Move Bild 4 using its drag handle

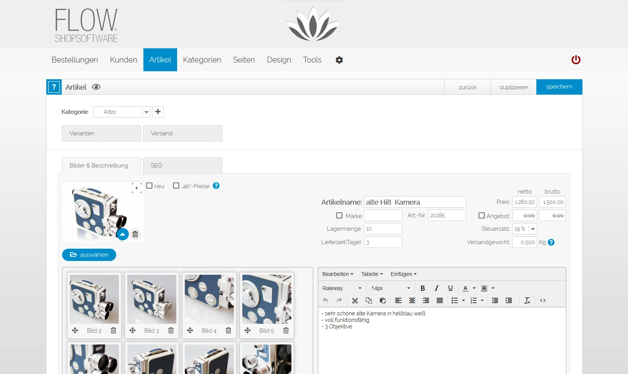(190, 330)
